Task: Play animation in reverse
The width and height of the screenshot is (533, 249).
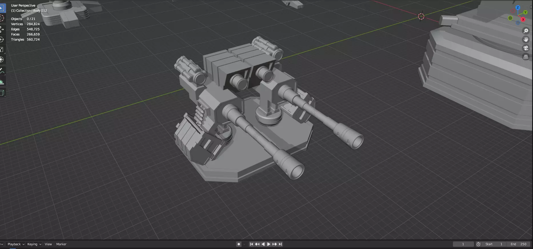Action: click(x=263, y=244)
